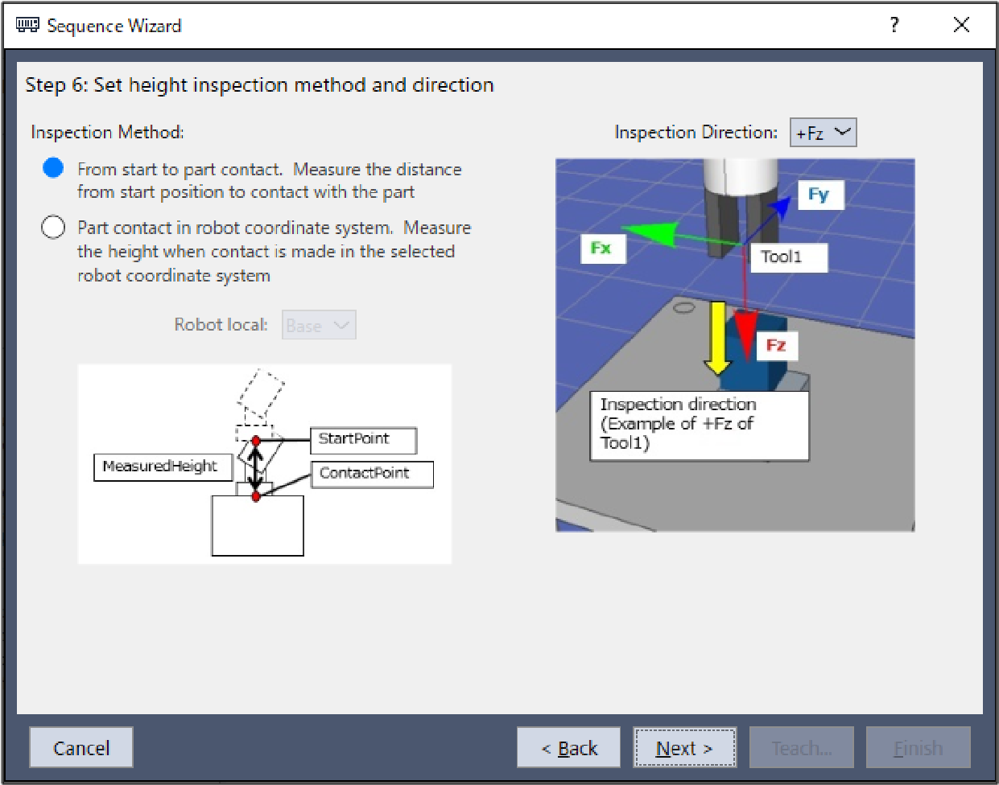Click the MeasuredHeight label in the diagram
999x785 pixels.
(162, 466)
